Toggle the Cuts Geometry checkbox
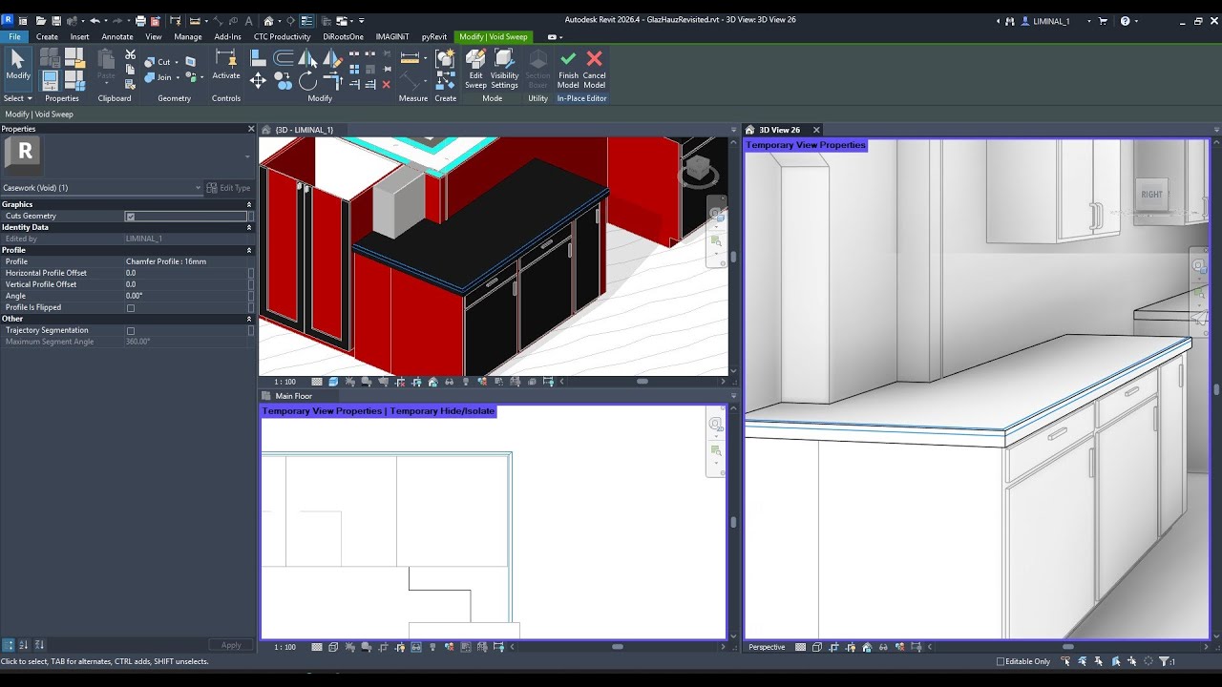 [x=131, y=217]
